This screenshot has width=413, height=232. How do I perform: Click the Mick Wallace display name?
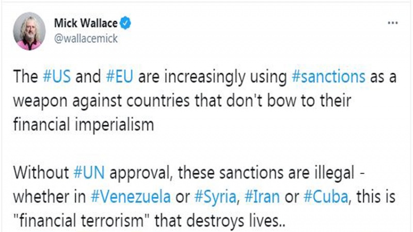86,23
